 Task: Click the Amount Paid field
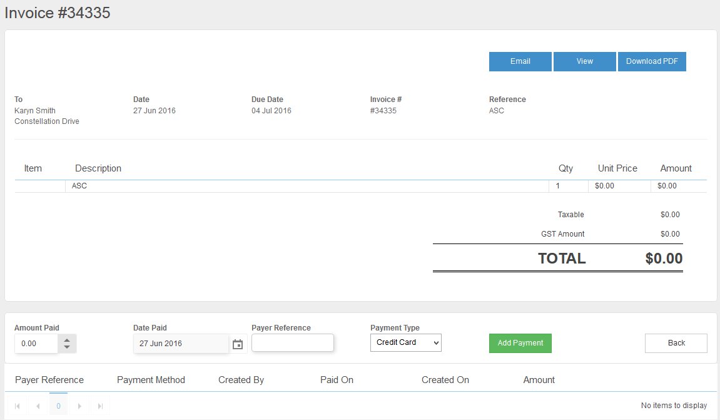click(x=34, y=342)
